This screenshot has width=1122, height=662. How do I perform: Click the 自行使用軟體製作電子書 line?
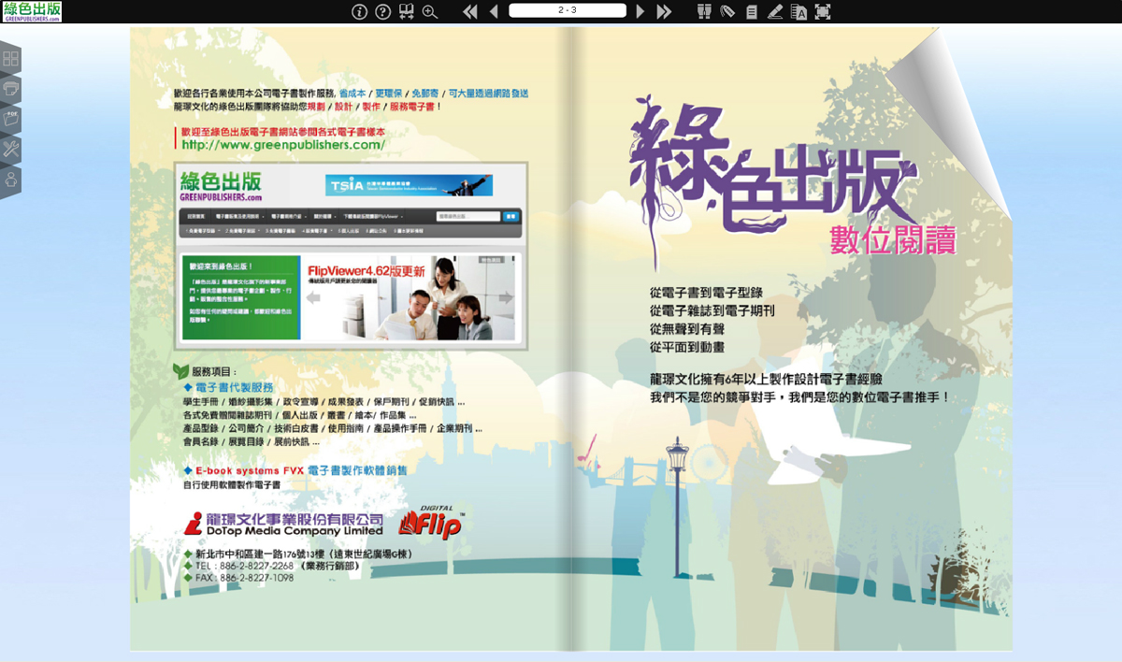tap(231, 485)
